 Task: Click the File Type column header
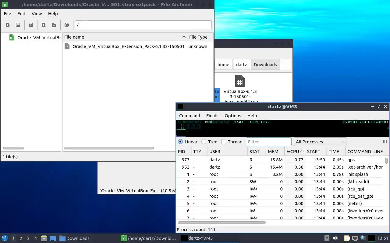[x=200, y=37]
